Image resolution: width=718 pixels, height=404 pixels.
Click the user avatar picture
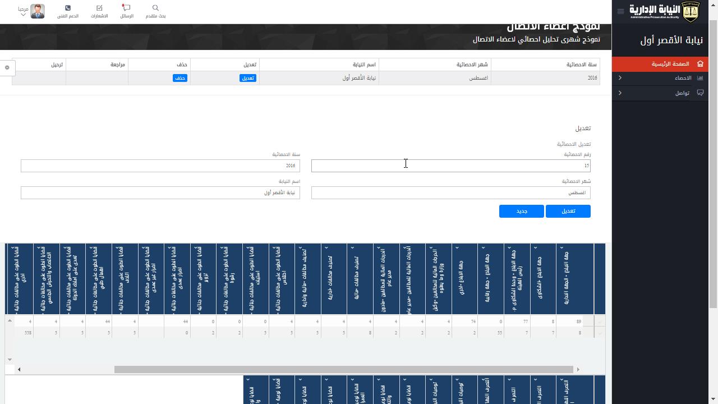(x=38, y=11)
